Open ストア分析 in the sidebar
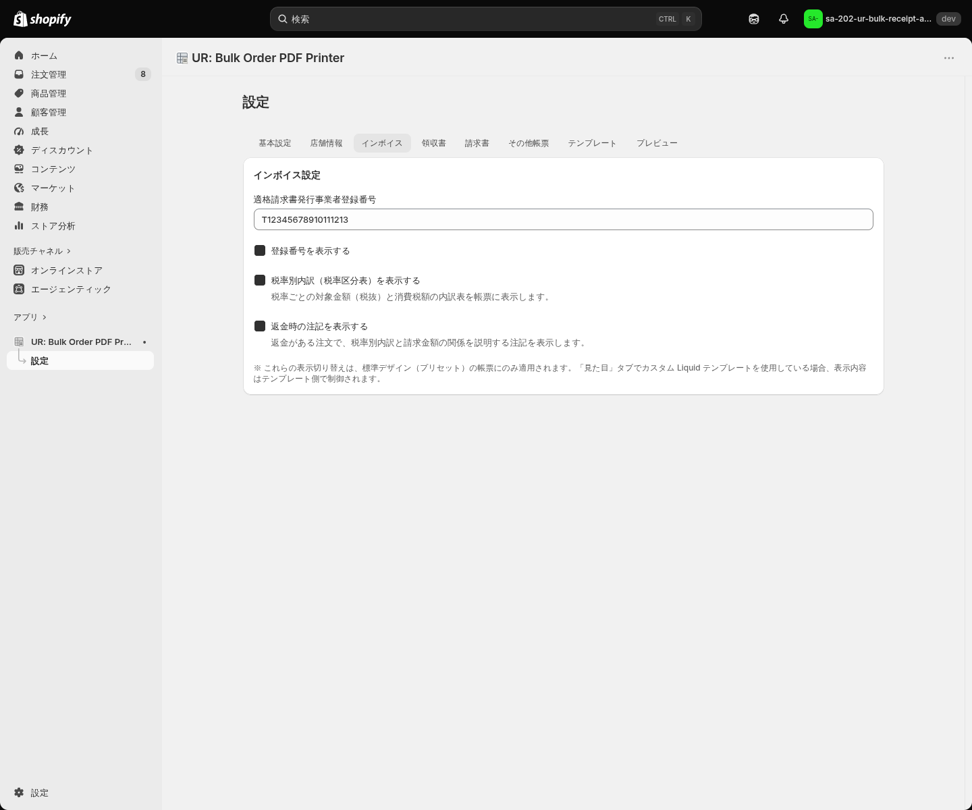The image size is (972, 810). pos(80,225)
